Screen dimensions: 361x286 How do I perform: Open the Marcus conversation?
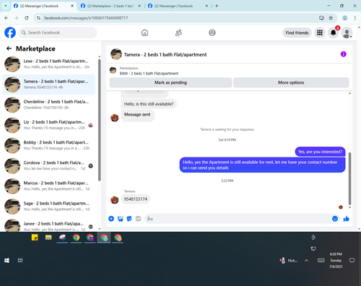(x=48, y=186)
